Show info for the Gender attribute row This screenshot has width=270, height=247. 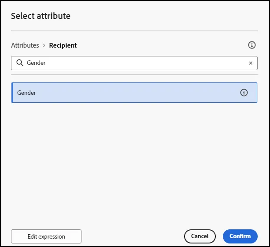(x=244, y=93)
